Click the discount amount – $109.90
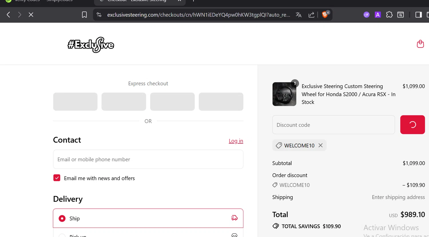 [414, 185]
